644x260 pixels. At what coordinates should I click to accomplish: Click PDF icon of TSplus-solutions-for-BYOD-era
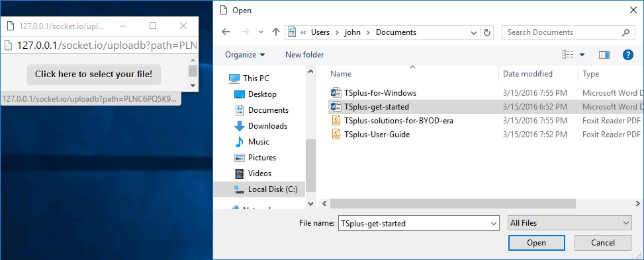pos(336,121)
